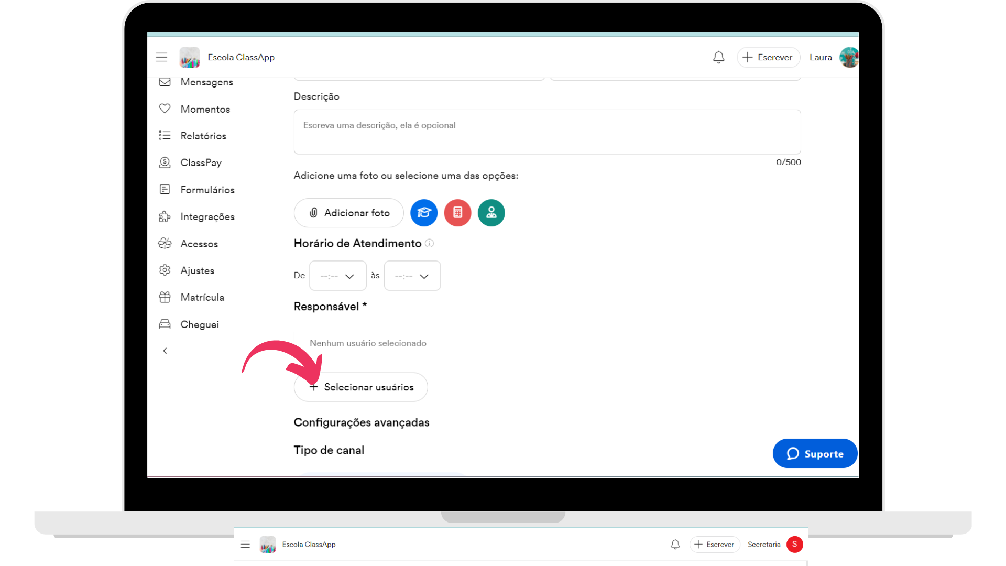The height and width of the screenshot is (566, 1006).
Task: Click the red S Secretaria avatar
Action: coord(795,545)
